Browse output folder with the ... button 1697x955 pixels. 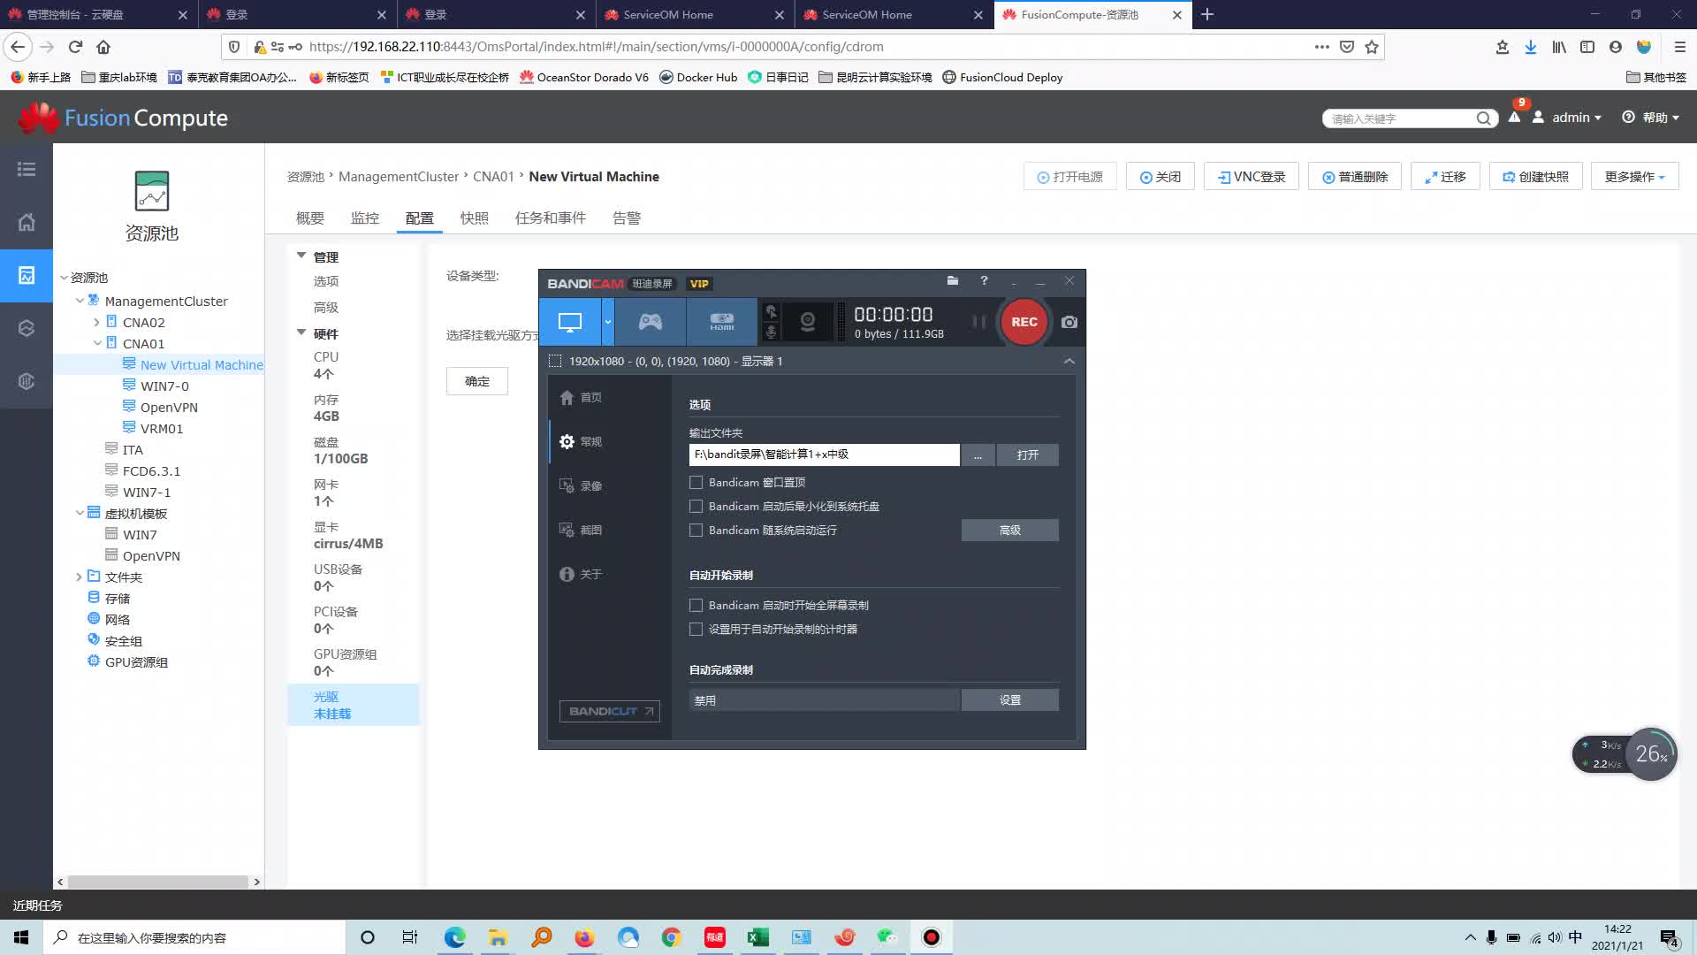pos(978,455)
